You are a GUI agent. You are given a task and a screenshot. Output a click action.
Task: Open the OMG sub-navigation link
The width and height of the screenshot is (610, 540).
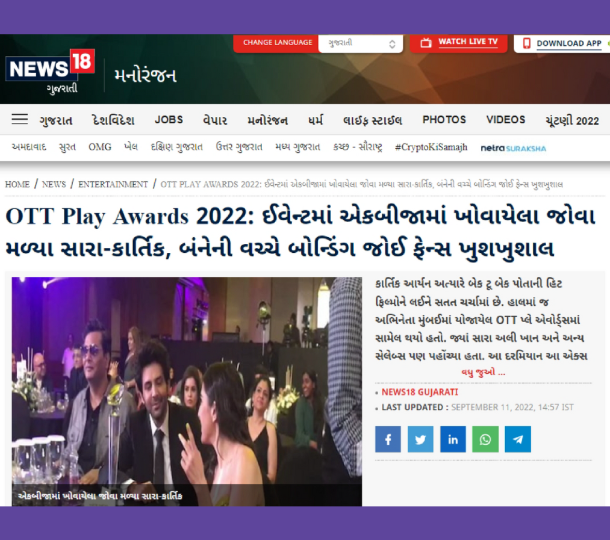coord(100,147)
